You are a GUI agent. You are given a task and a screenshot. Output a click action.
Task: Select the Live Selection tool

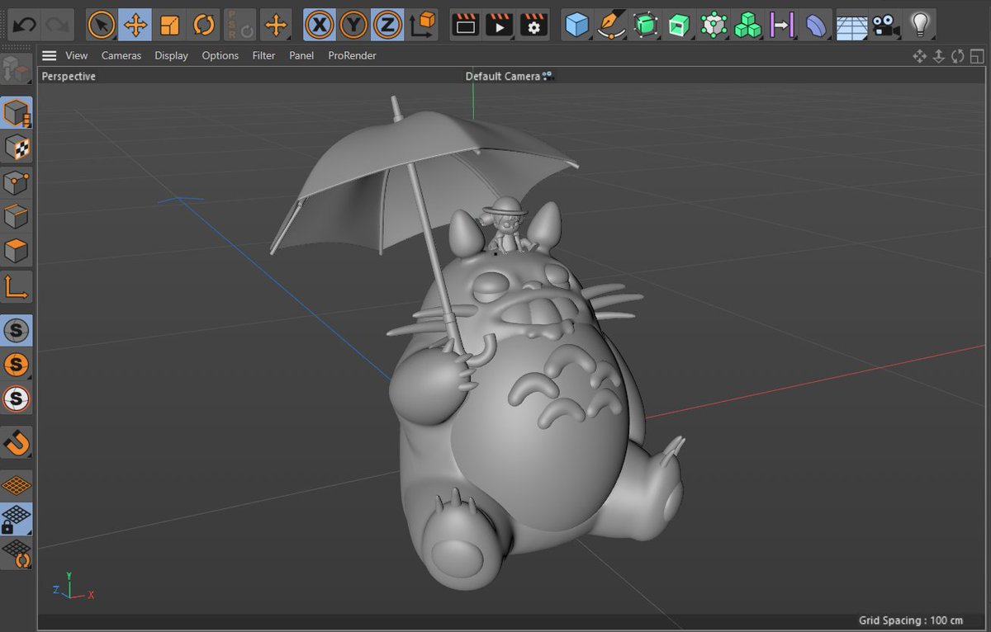pyautogui.click(x=102, y=25)
